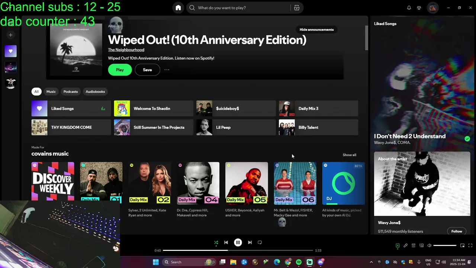Open the miniplayer

click(462, 246)
